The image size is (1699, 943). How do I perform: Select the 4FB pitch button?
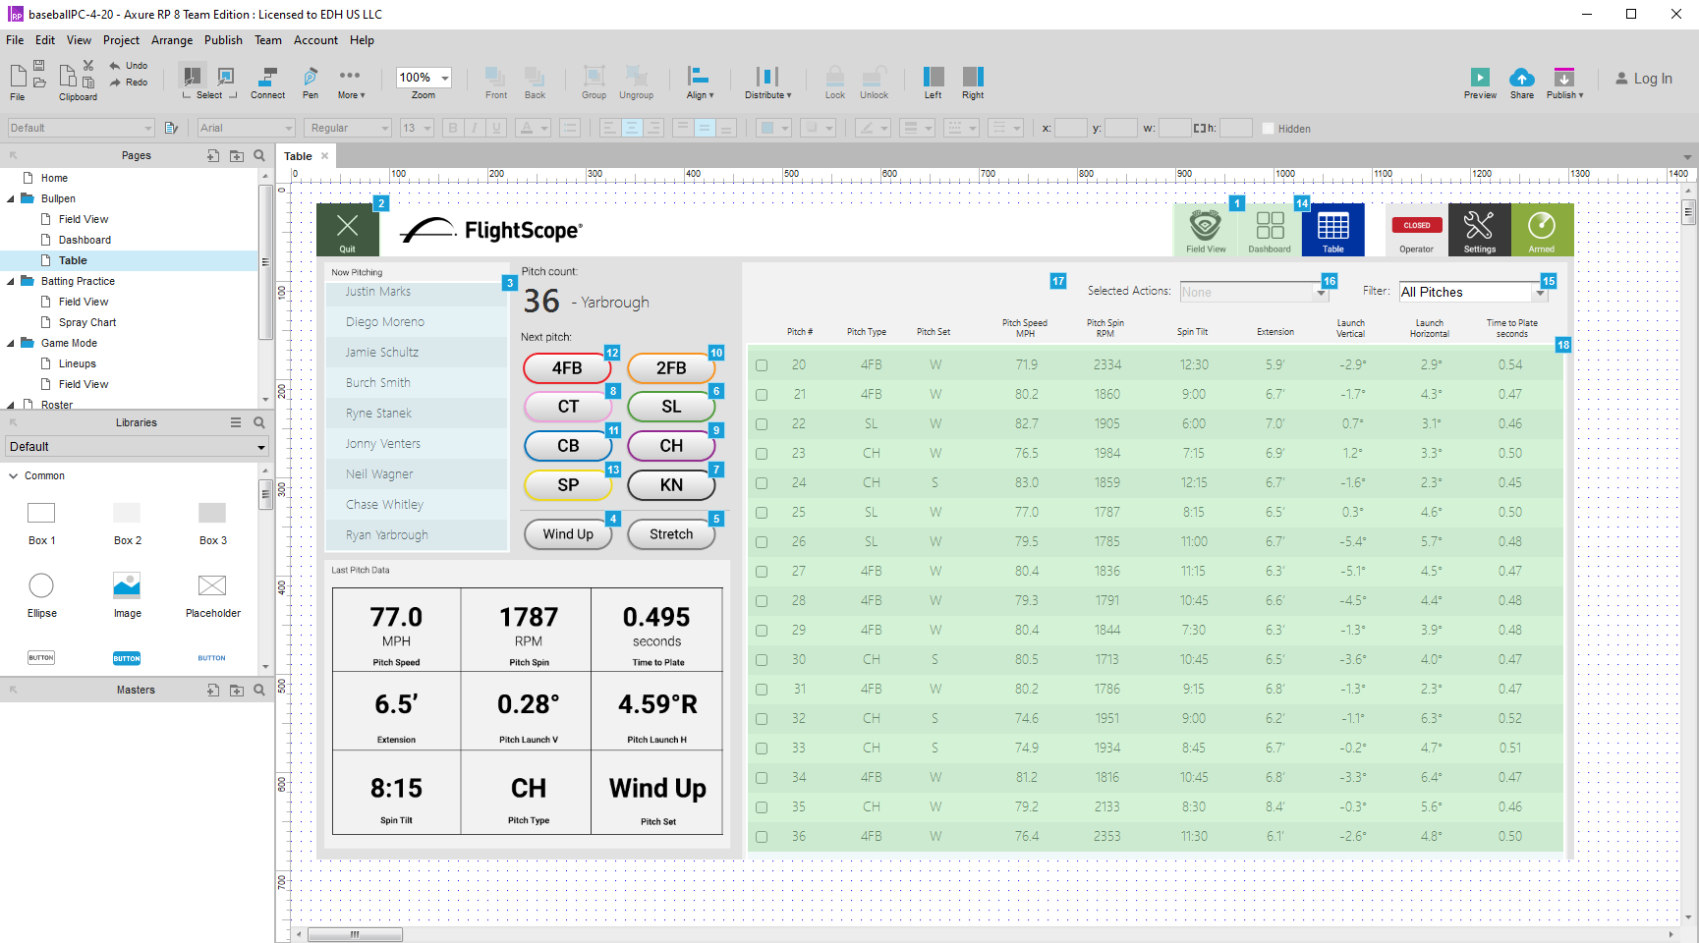click(567, 368)
